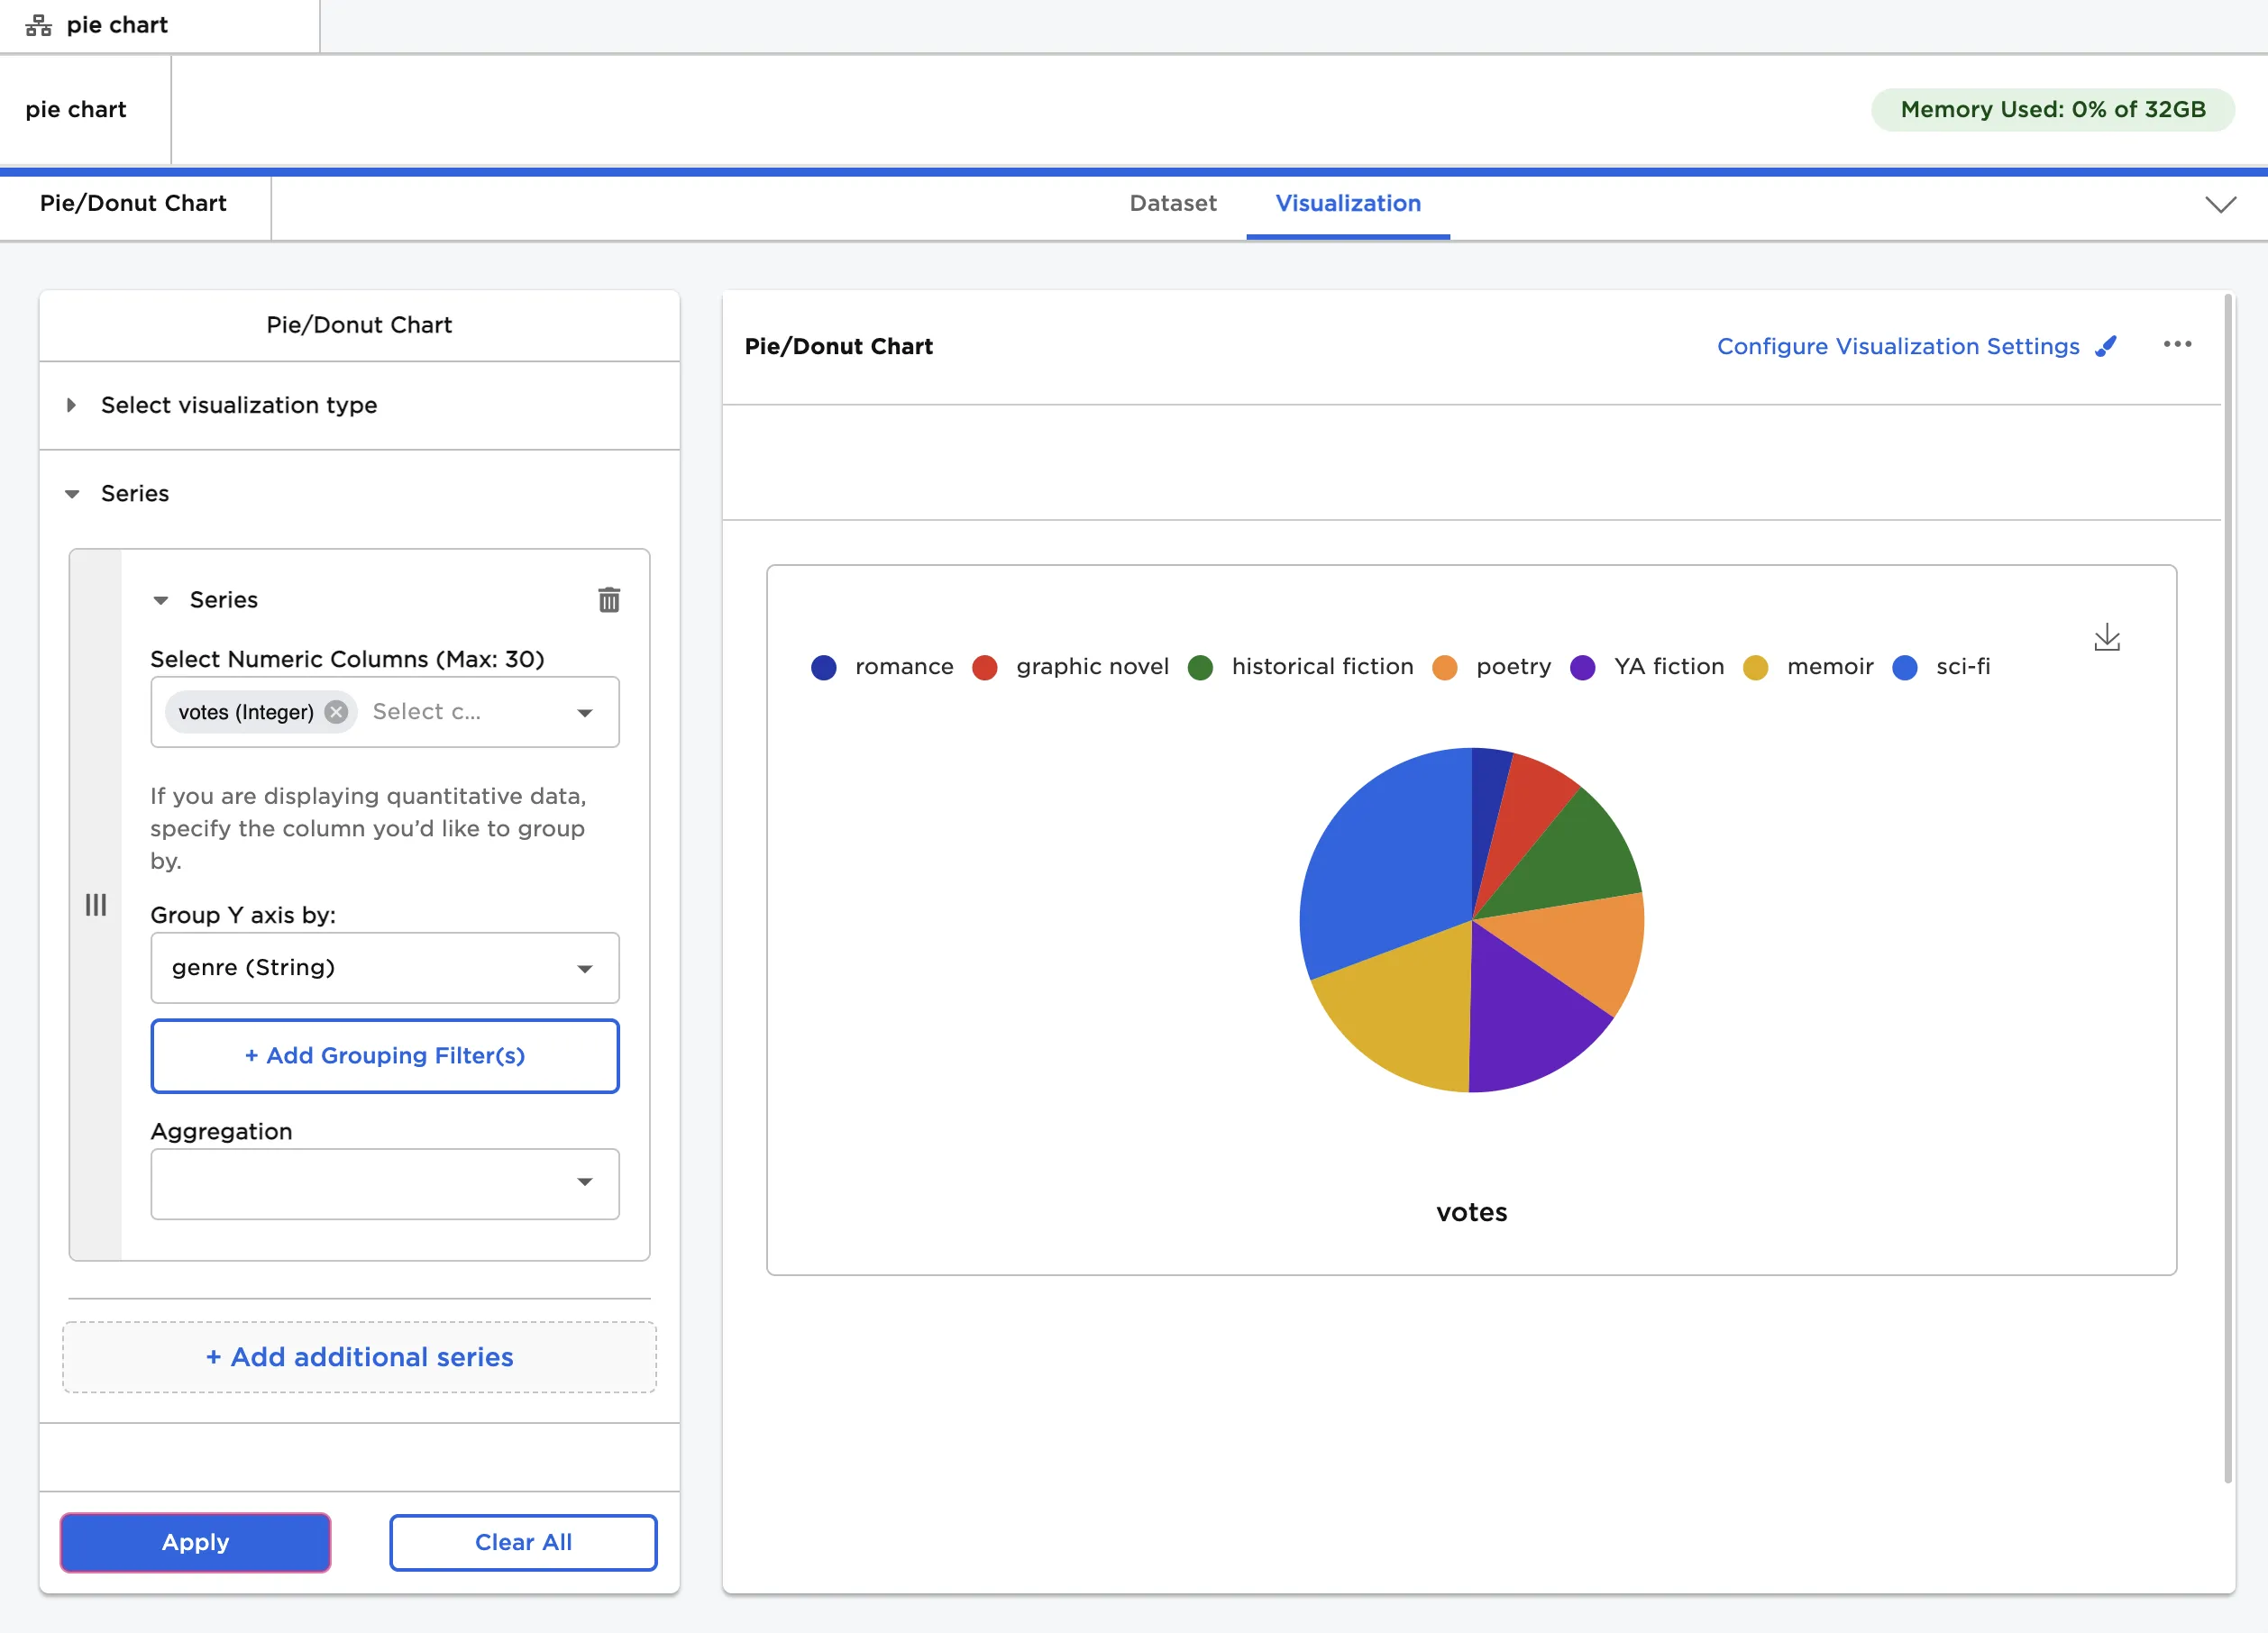
Task: Switch to the Dataset tab
Action: click(1172, 204)
